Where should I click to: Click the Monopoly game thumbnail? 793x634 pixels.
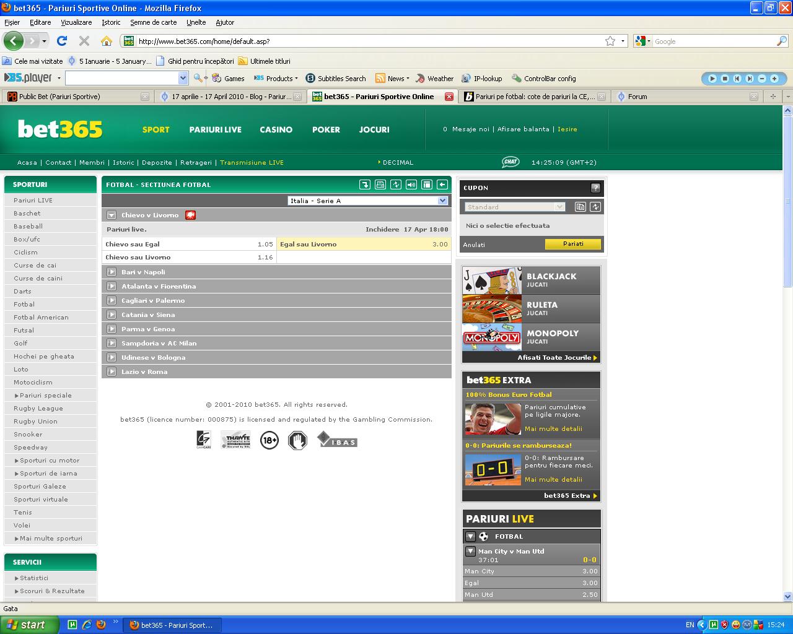click(x=492, y=337)
